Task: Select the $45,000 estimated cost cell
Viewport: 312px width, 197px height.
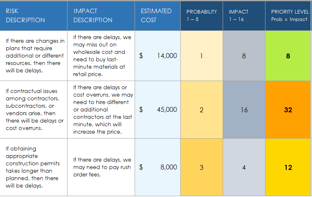Action: pyautogui.click(x=157, y=110)
